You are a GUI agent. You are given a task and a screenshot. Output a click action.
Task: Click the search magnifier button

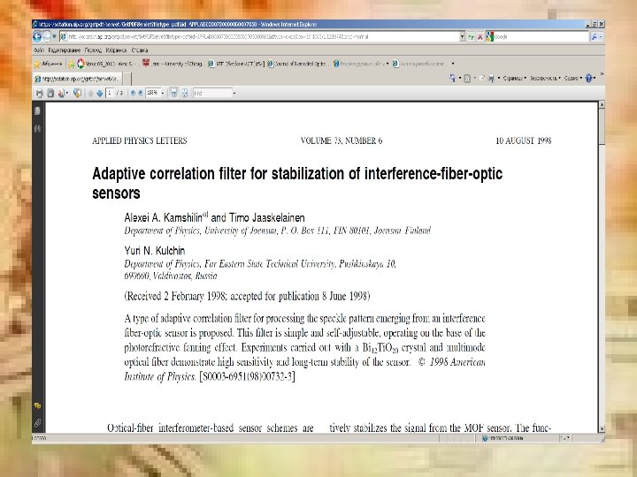(595, 37)
